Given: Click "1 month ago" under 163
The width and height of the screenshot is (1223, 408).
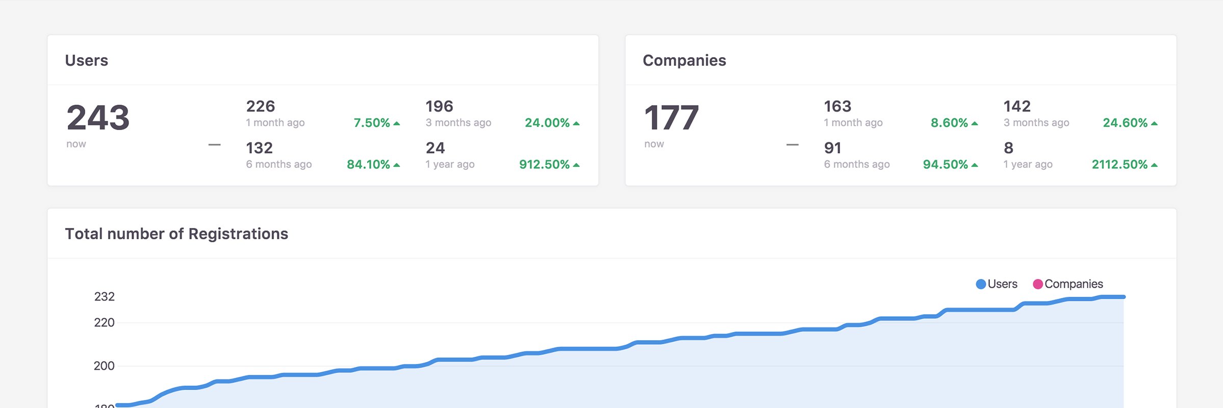Looking at the screenshot, I should (853, 123).
